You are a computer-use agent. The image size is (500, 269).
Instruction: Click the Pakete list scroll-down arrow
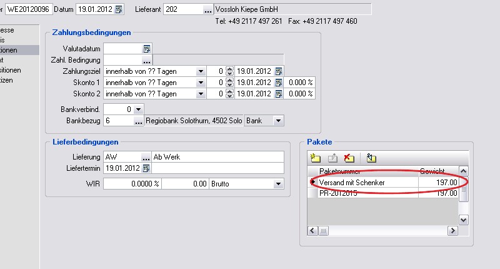[463, 220]
